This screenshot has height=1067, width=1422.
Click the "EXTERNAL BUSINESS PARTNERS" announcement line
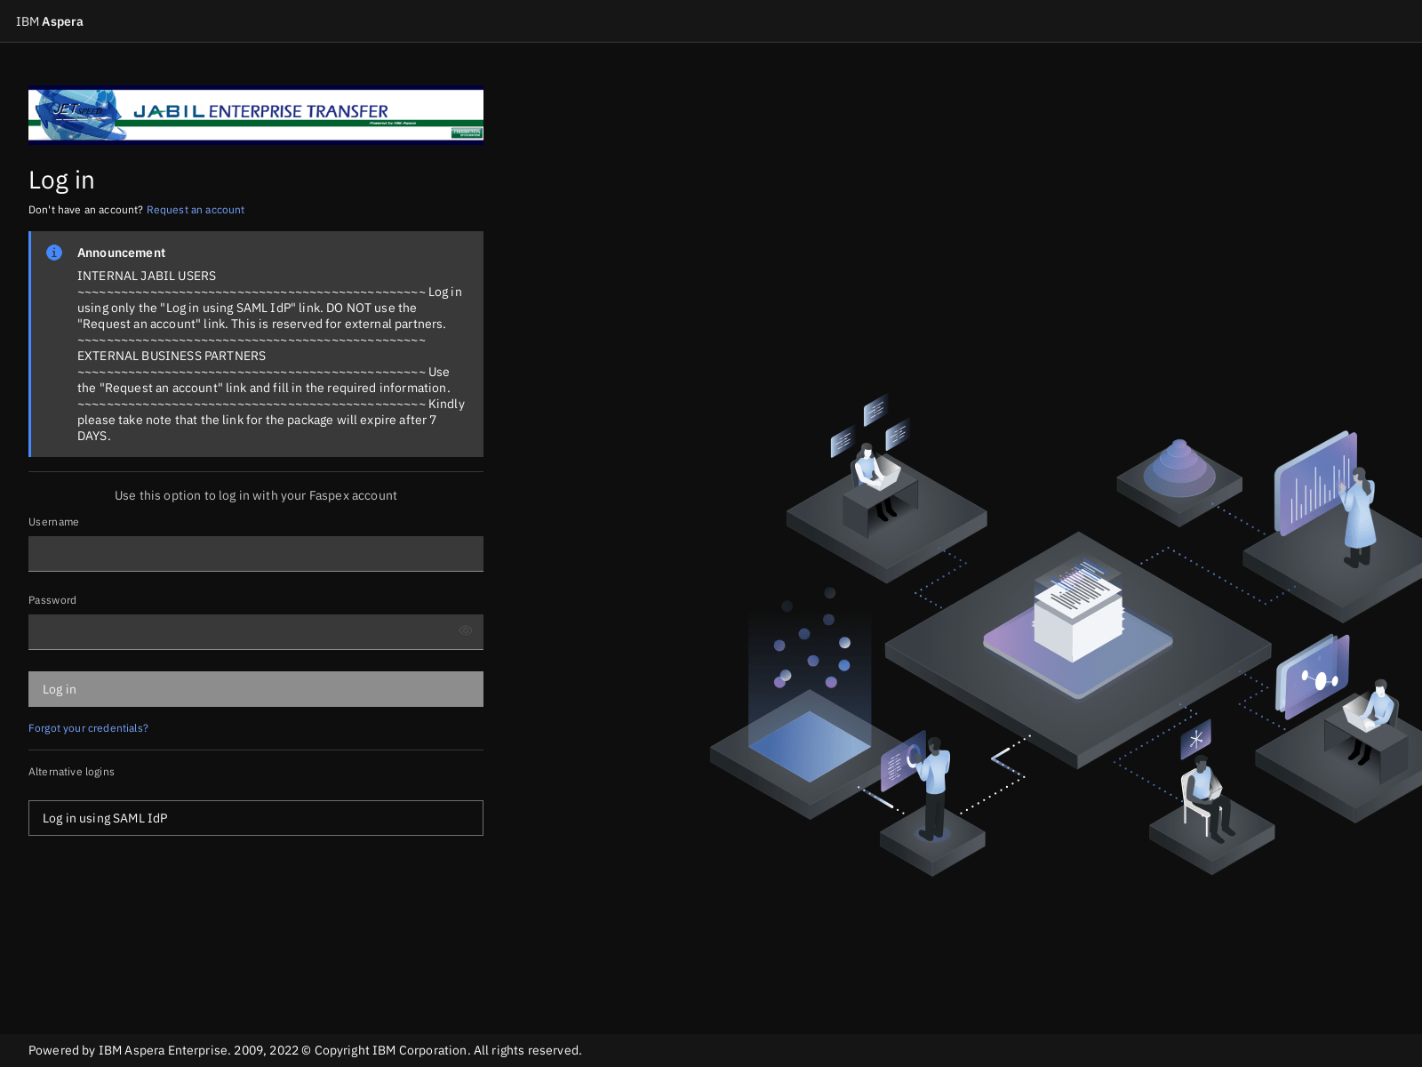172,356
